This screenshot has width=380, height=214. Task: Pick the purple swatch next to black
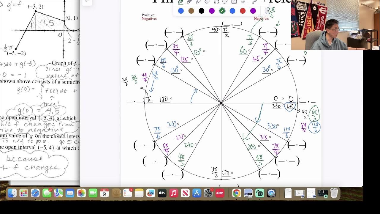click(x=212, y=11)
